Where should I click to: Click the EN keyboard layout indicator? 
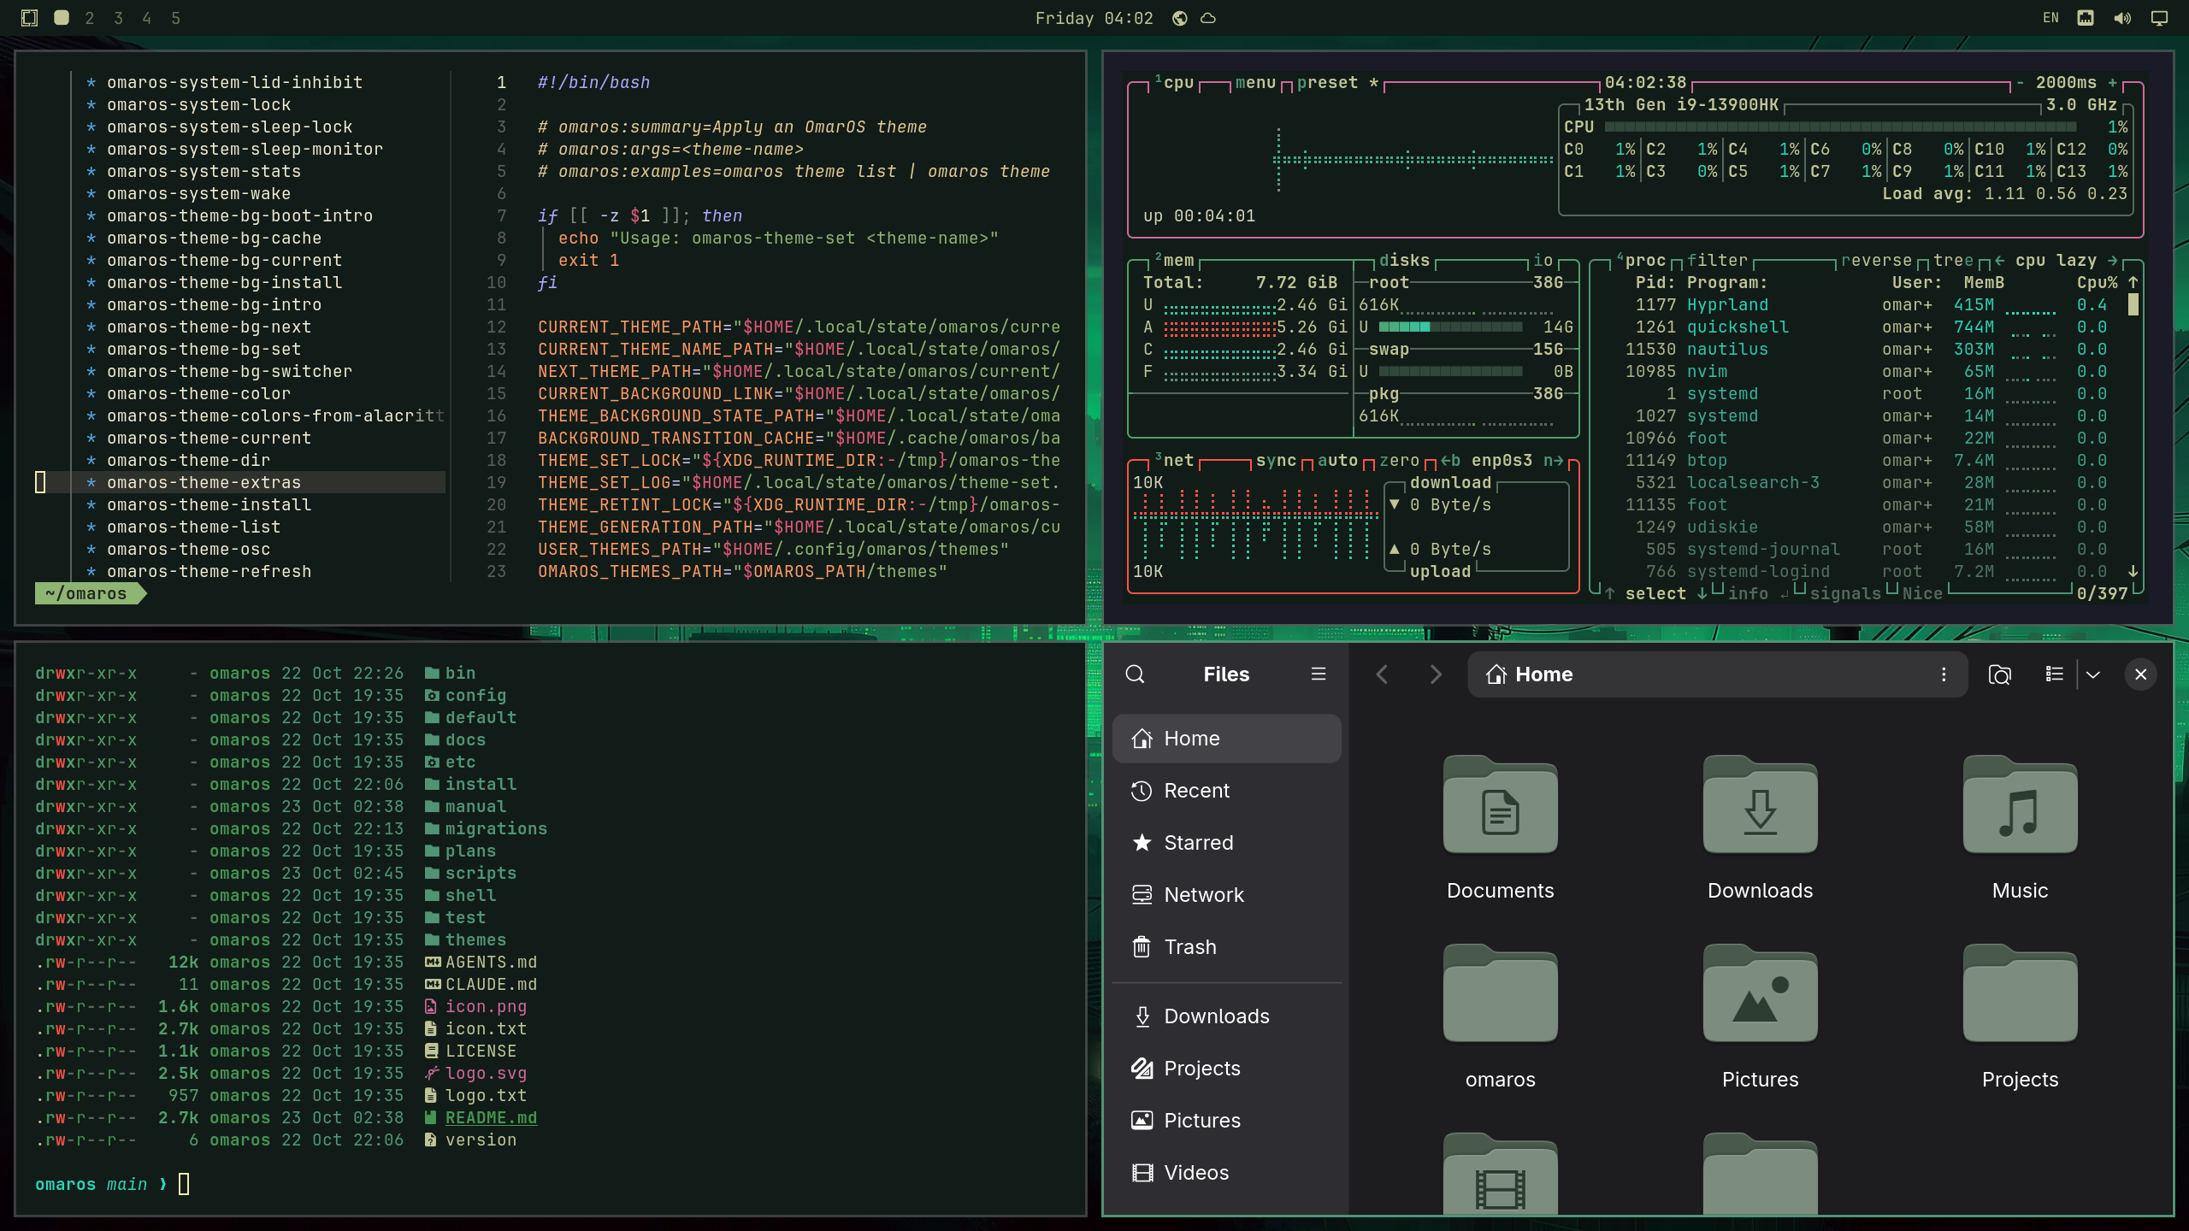[2050, 18]
